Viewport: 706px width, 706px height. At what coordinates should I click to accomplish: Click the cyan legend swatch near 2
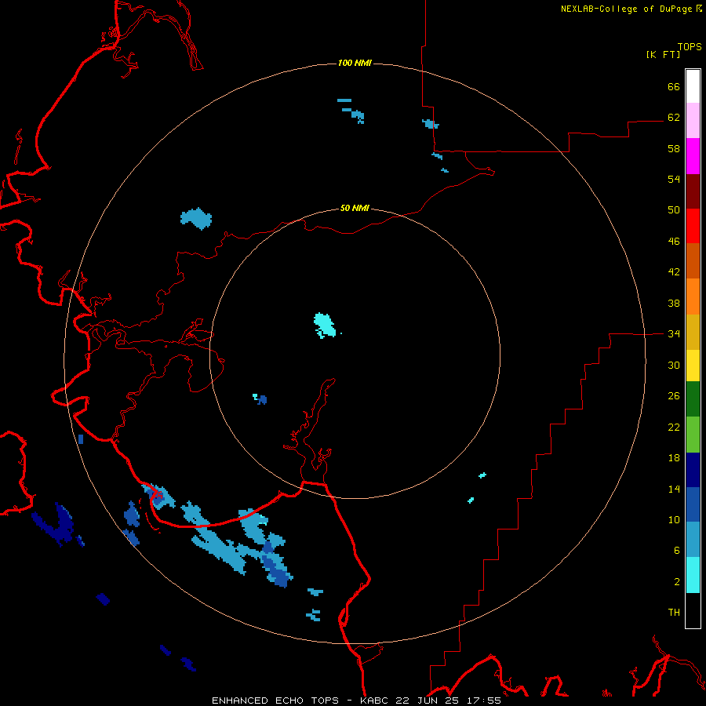[x=693, y=575]
